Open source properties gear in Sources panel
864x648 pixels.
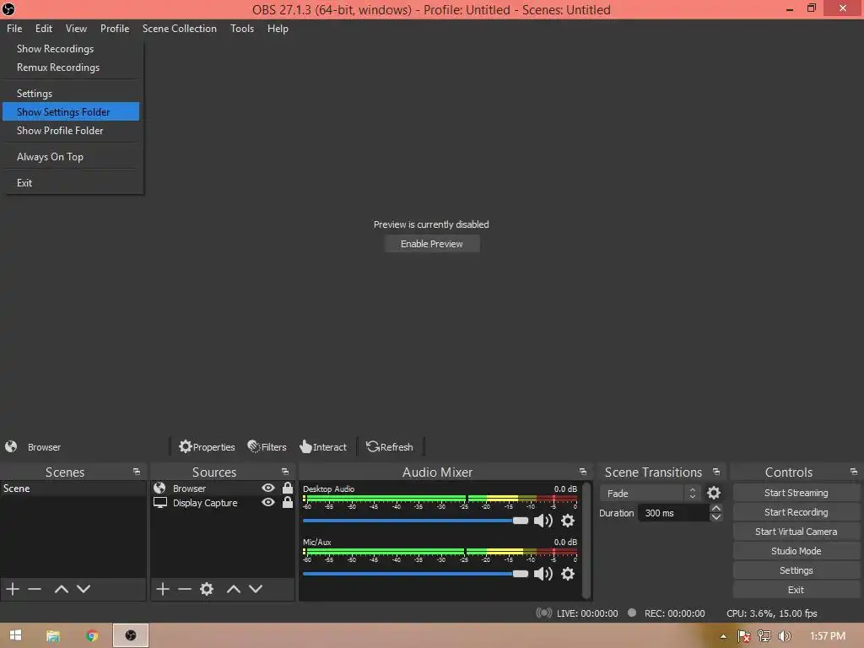(x=207, y=588)
